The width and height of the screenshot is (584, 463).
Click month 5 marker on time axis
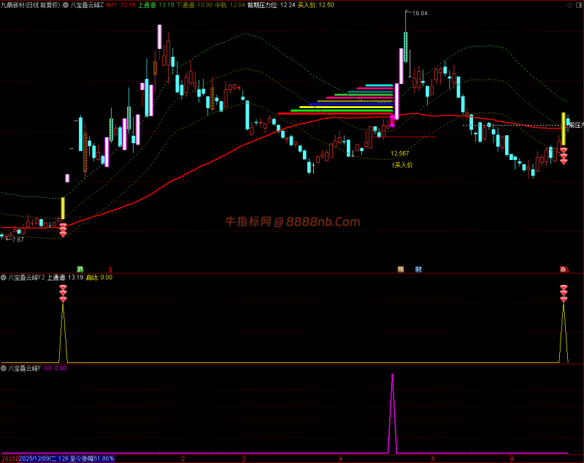coord(433,459)
